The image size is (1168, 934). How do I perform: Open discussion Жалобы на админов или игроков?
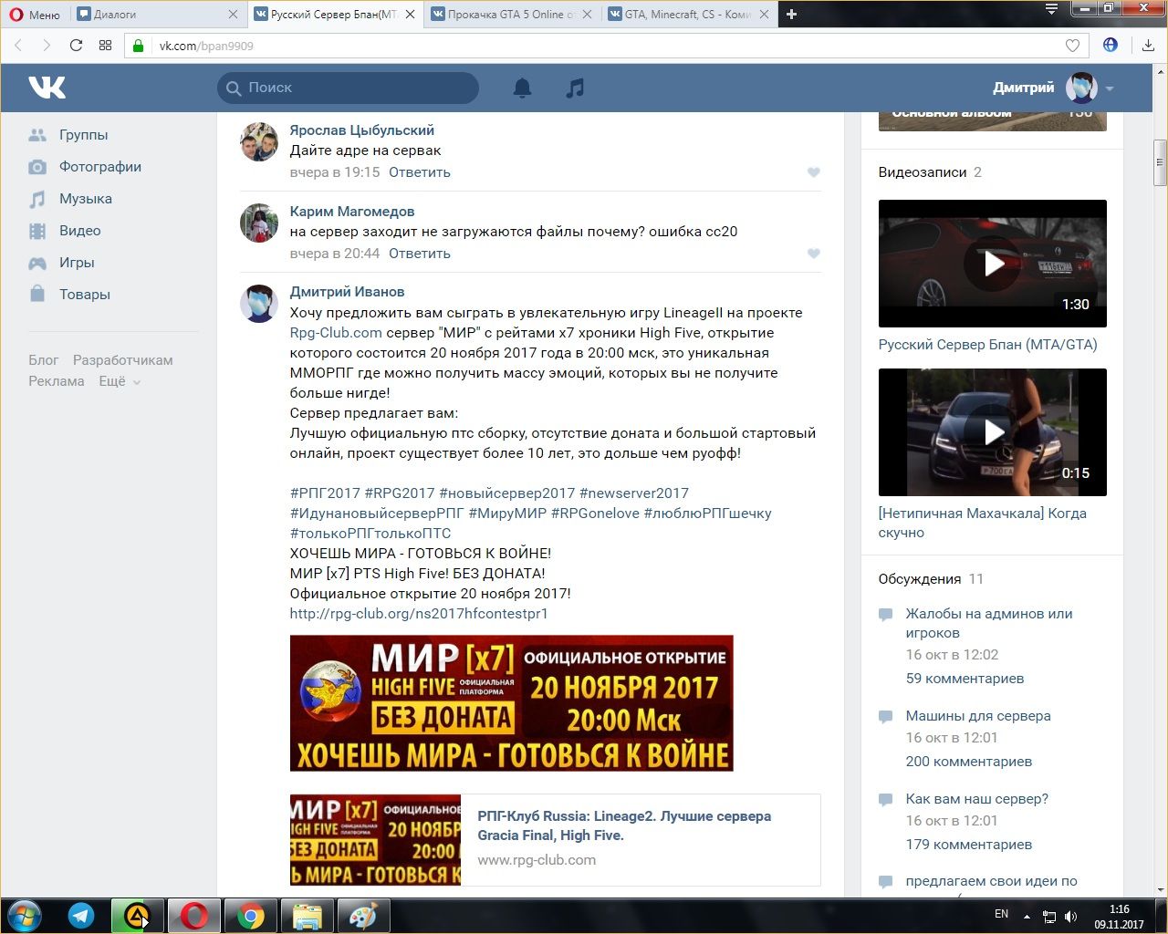pos(989,623)
